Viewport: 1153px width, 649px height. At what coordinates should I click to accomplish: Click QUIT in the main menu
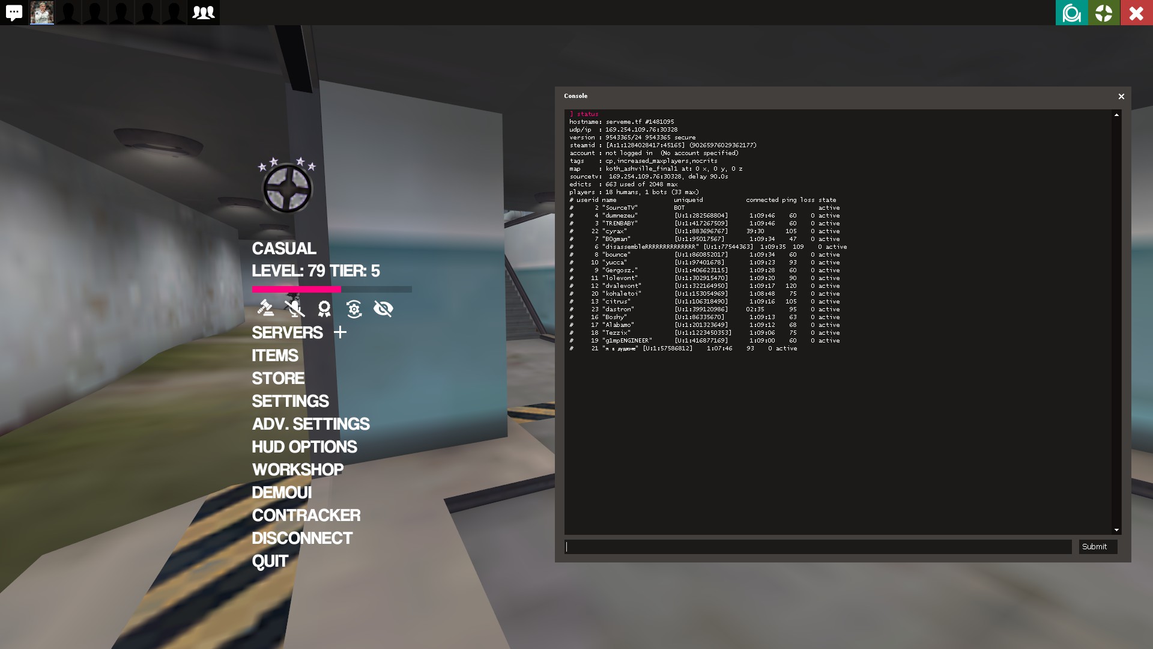[x=270, y=561]
